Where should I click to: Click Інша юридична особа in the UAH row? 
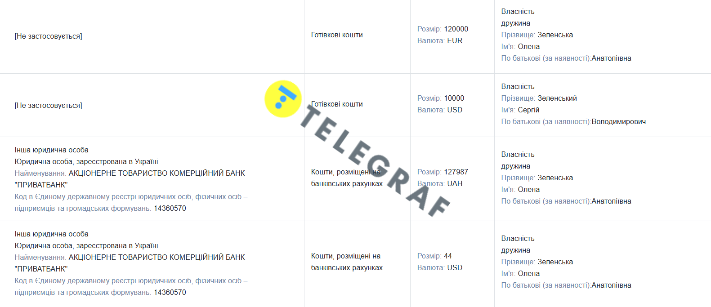coord(51,150)
